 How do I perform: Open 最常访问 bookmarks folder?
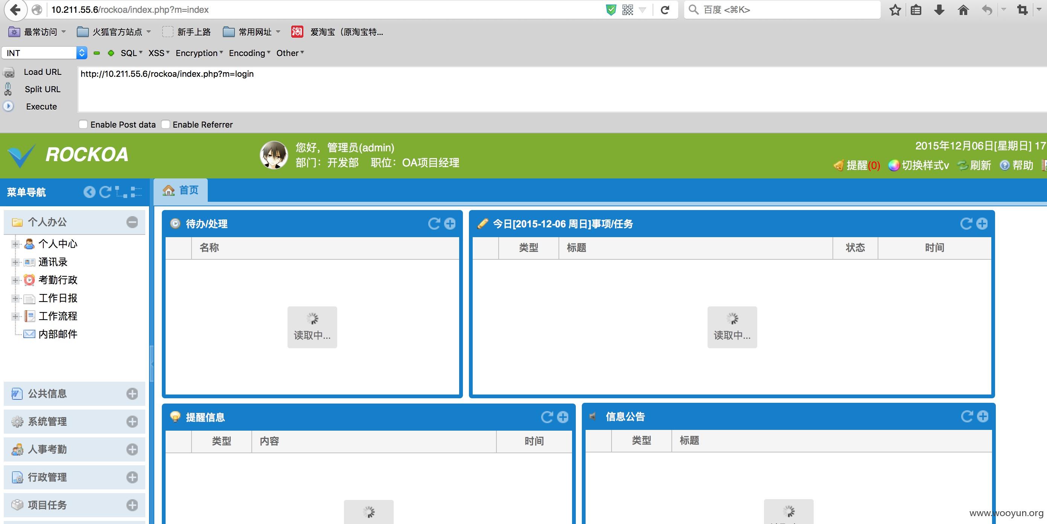coord(37,32)
